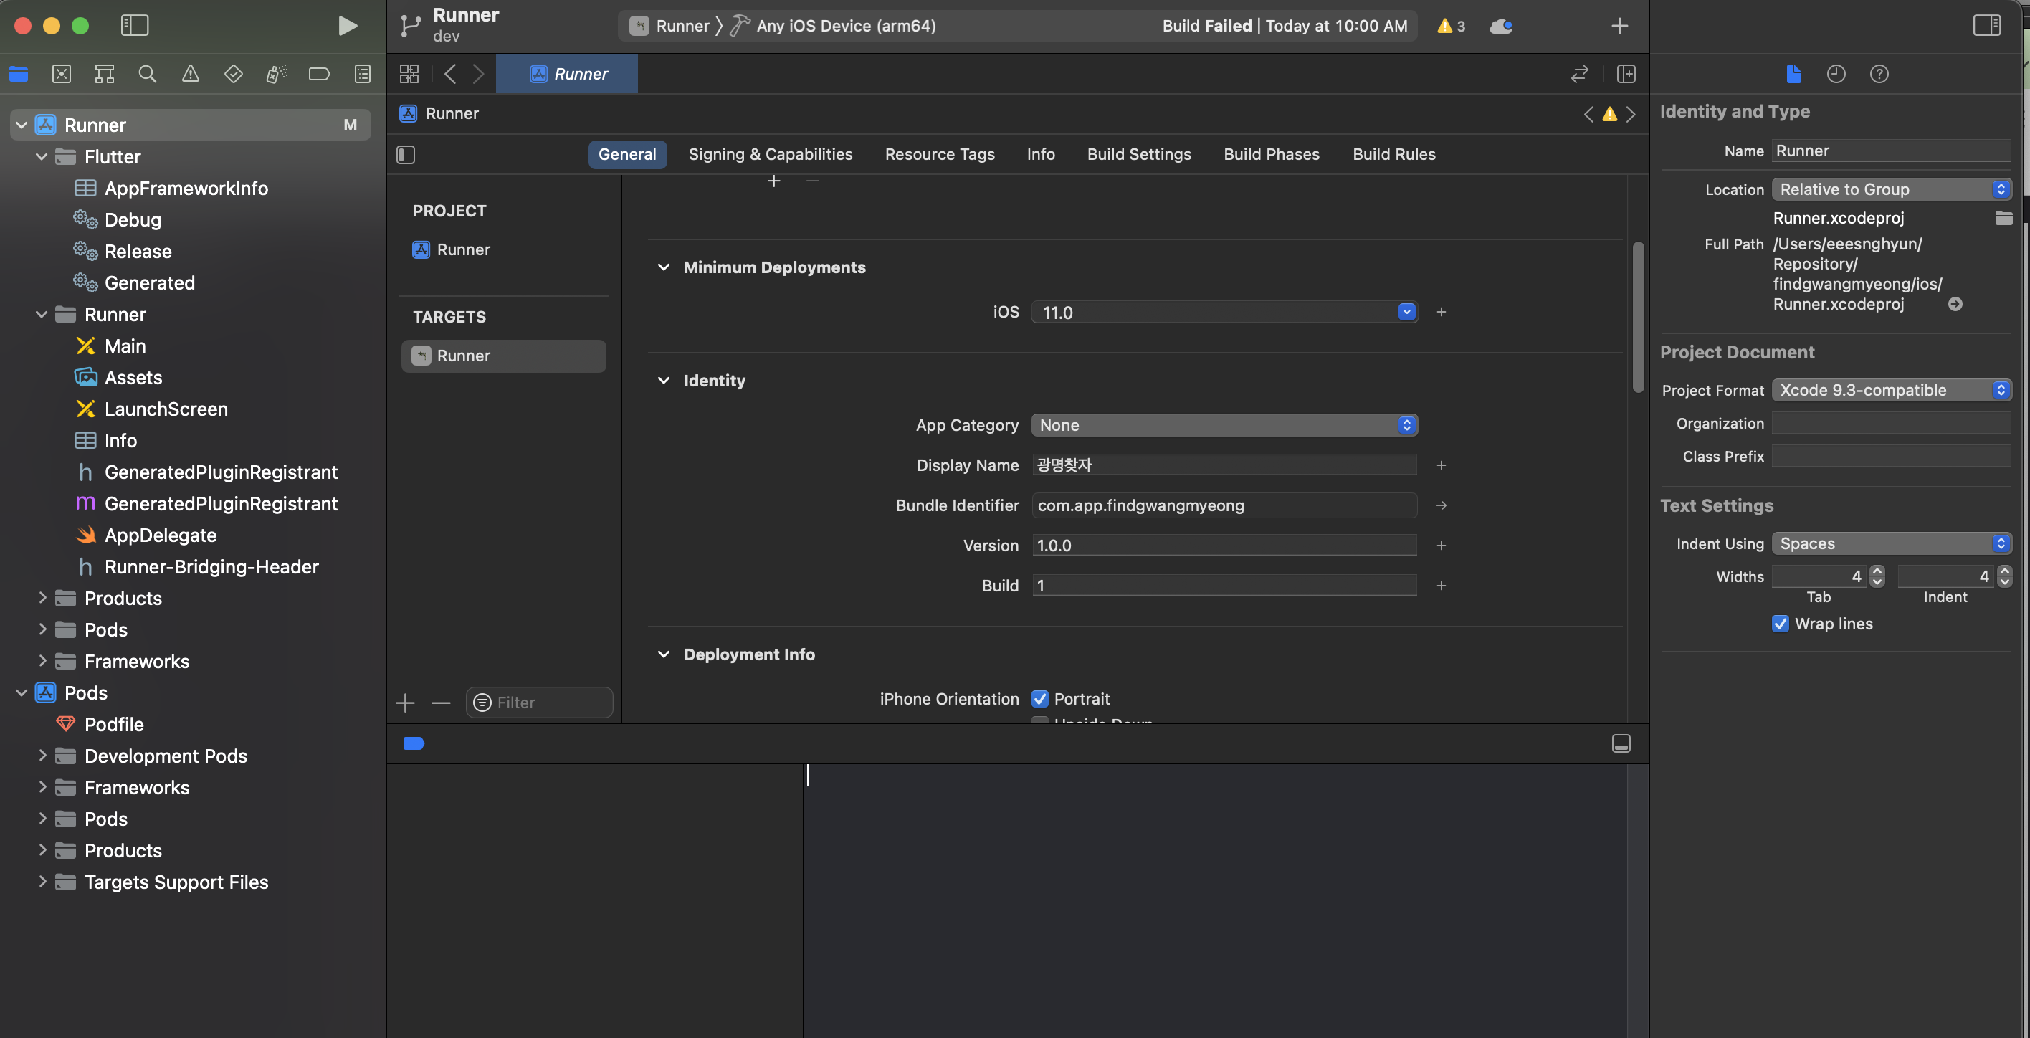2030x1038 pixels.
Task: Open the Signing & Capabilities tab
Action: click(770, 154)
